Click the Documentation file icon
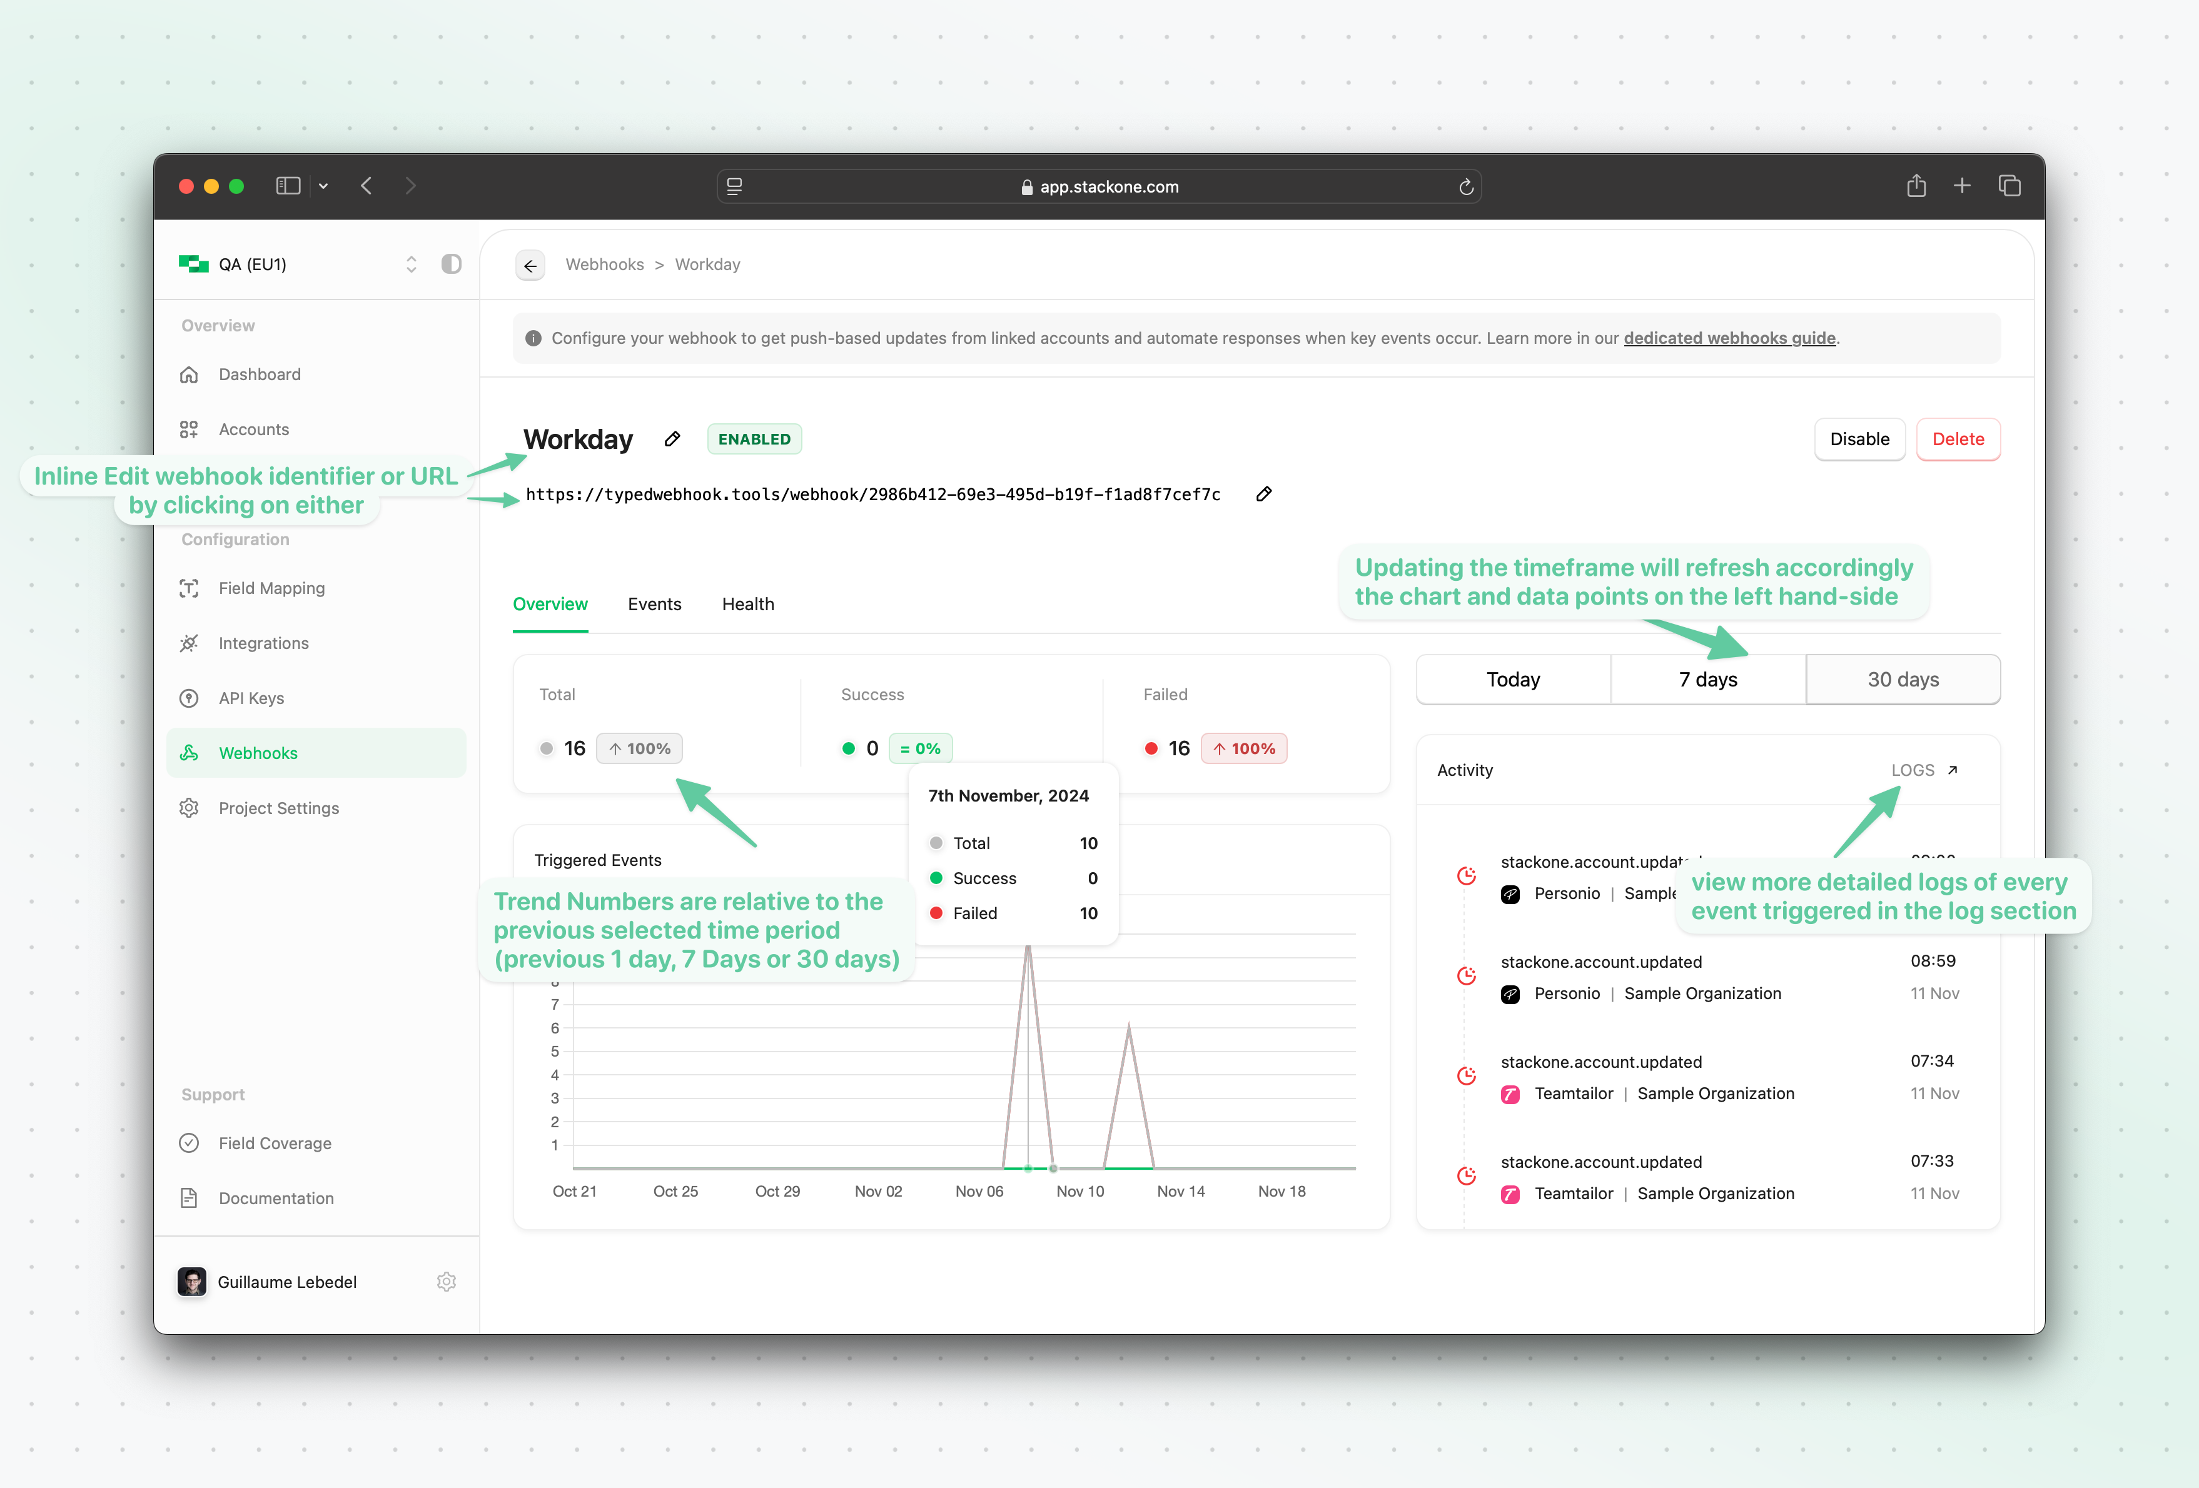Screen dimensions: 2199x1488 click(190, 1197)
